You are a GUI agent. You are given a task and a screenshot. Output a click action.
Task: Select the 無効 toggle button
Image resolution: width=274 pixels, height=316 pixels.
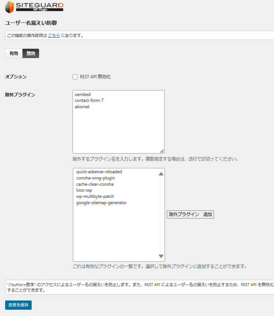click(x=31, y=54)
